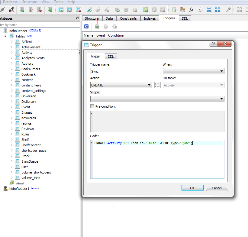This screenshot has width=248, height=237.
Task: Open configuration via the wrench icon
Action: 228,10
